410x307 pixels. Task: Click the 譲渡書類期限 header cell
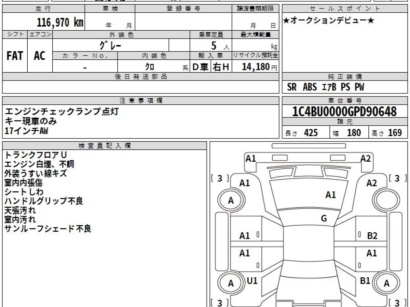point(255,9)
